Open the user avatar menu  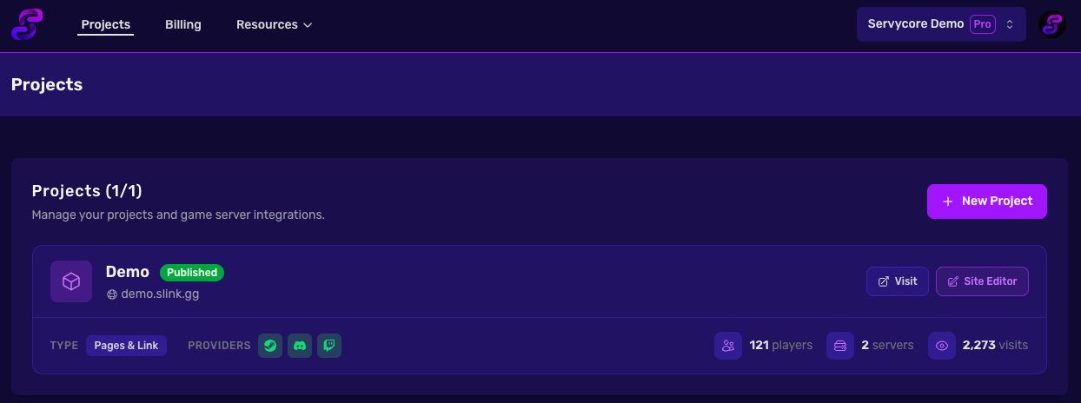point(1052,24)
